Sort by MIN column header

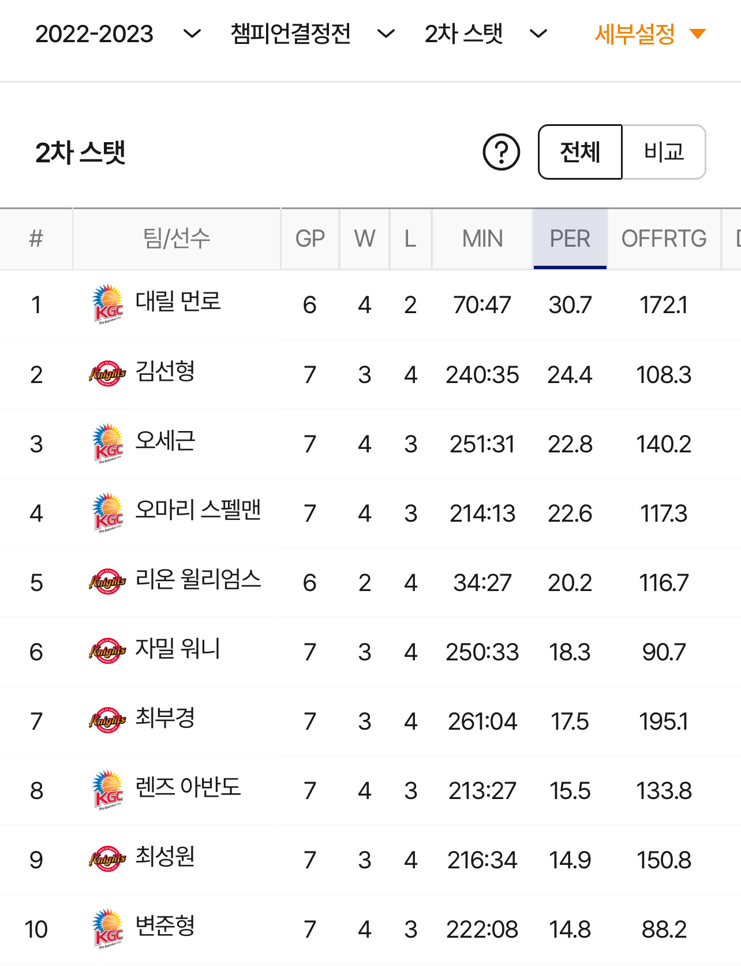coord(482,239)
